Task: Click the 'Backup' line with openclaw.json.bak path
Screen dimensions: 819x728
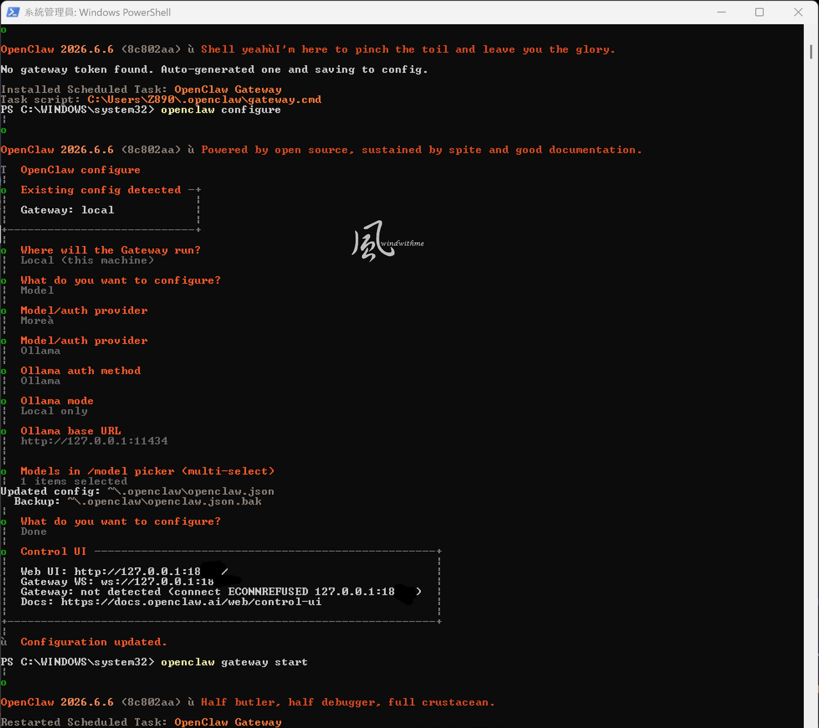Action: pyautogui.click(x=138, y=501)
